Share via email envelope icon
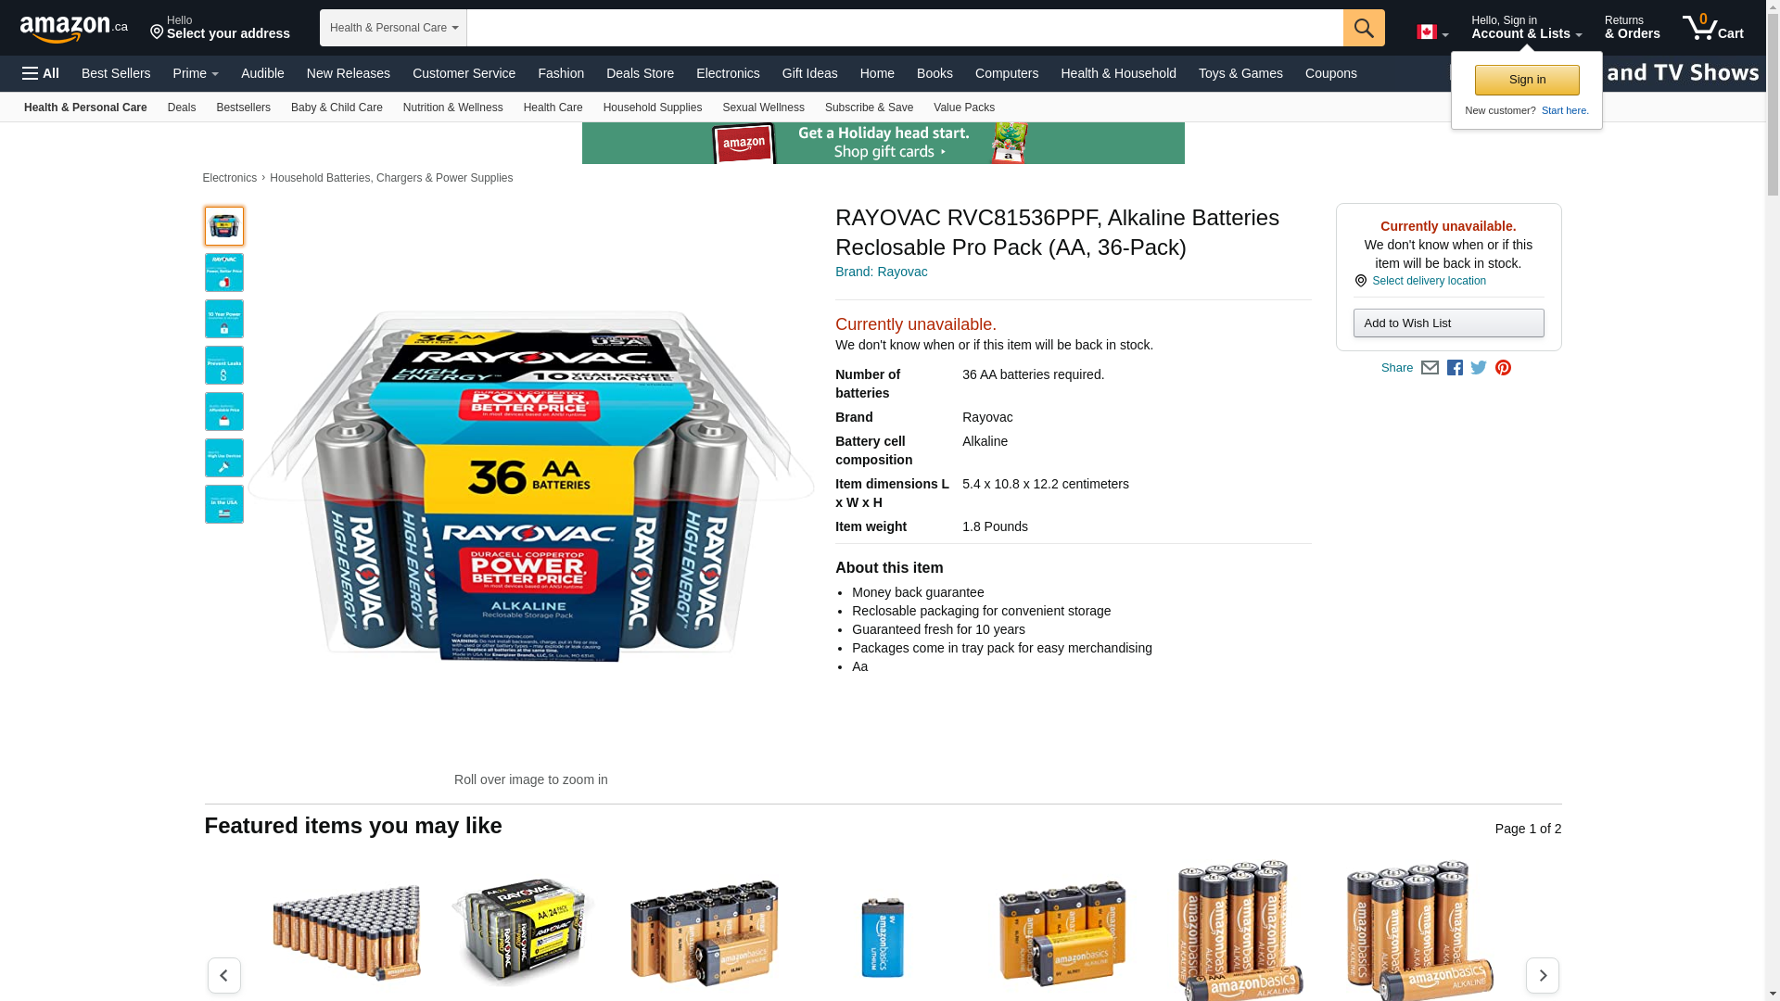The height and width of the screenshot is (1001, 1780). (x=1430, y=368)
